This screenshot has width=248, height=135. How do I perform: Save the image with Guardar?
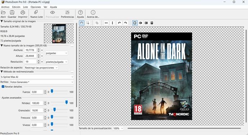12,14
